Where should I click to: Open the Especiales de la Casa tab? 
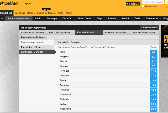point(34,37)
